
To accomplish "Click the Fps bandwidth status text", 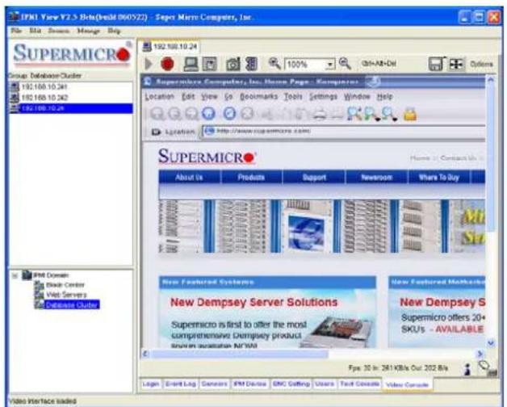I will pos(398,368).
